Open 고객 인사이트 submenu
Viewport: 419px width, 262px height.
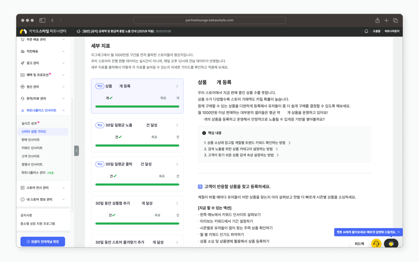[x=30, y=156]
